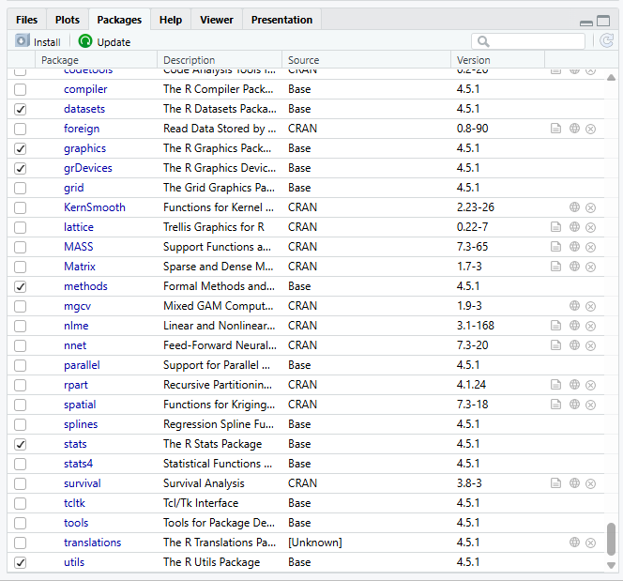Screen dimensions: 623x581
Task: Open the Help tab
Action: pos(171,20)
